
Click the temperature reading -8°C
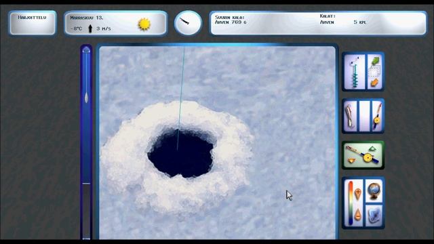click(76, 28)
